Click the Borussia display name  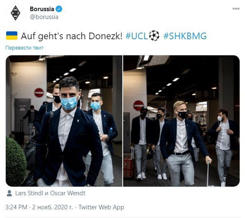[x=42, y=9]
